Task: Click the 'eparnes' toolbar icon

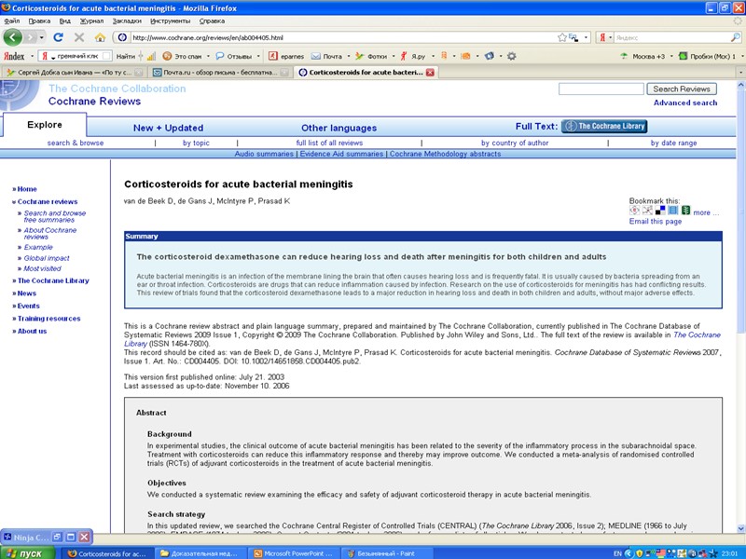Action: (286, 56)
